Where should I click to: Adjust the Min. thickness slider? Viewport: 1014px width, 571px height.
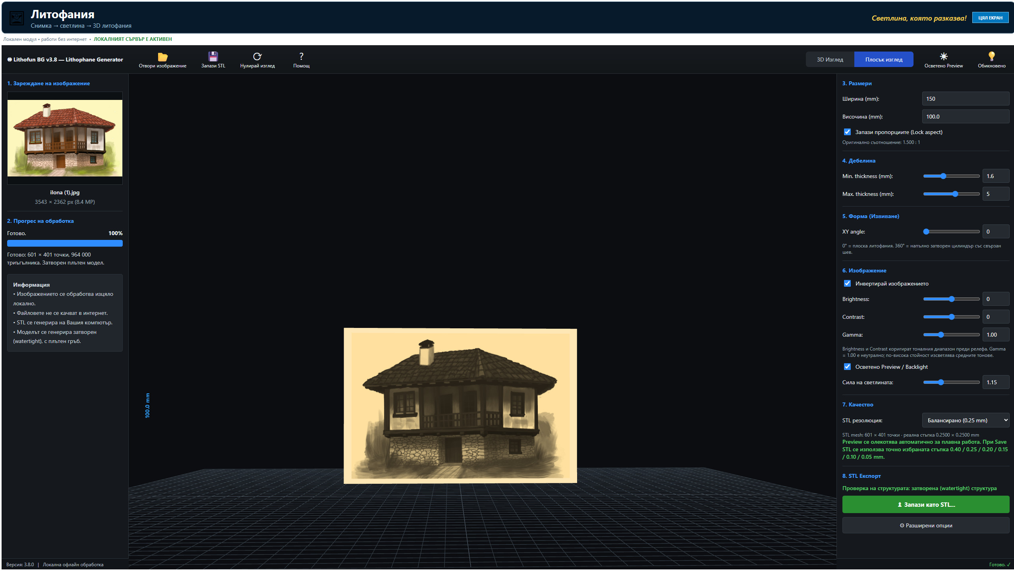(951, 176)
